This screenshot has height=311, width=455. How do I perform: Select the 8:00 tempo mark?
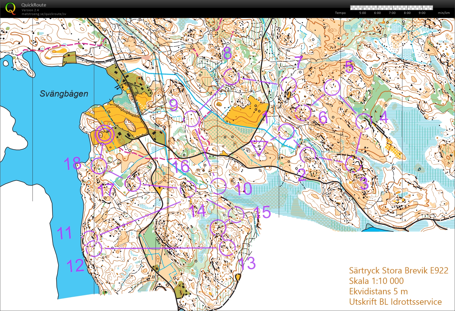tap(407, 13)
